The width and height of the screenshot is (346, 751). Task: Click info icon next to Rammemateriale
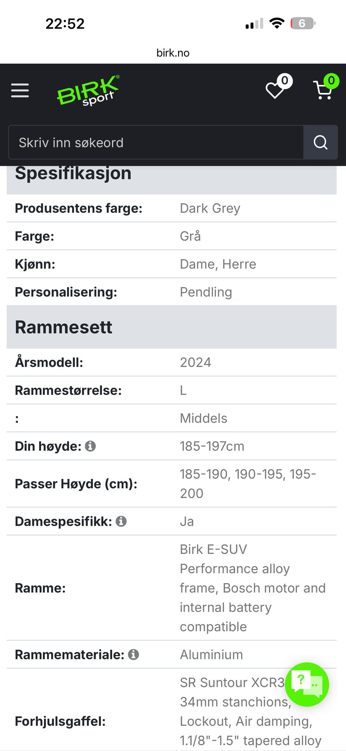click(x=133, y=654)
